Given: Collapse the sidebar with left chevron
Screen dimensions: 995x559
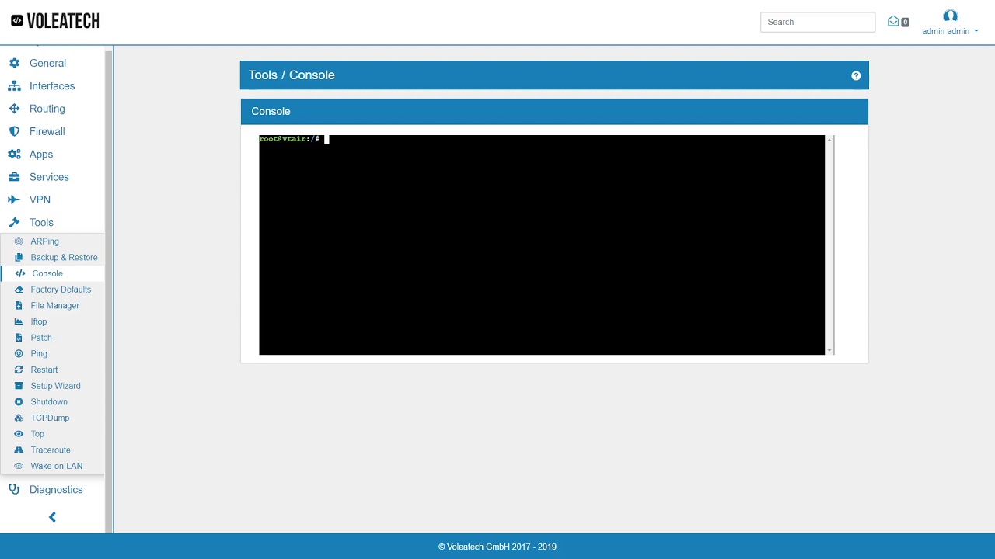Looking at the screenshot, I should point(52,517).
